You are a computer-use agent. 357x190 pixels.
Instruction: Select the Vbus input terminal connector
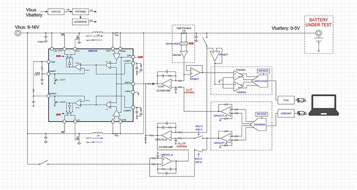(18, 33)
